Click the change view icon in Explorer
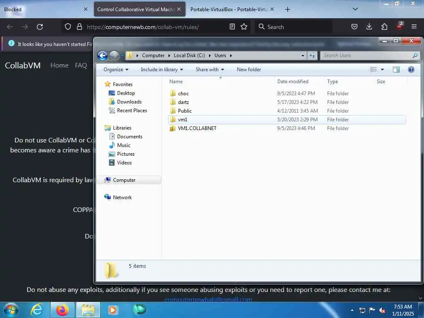Screen dimensions: 424x318 click(x=373, y=70)
